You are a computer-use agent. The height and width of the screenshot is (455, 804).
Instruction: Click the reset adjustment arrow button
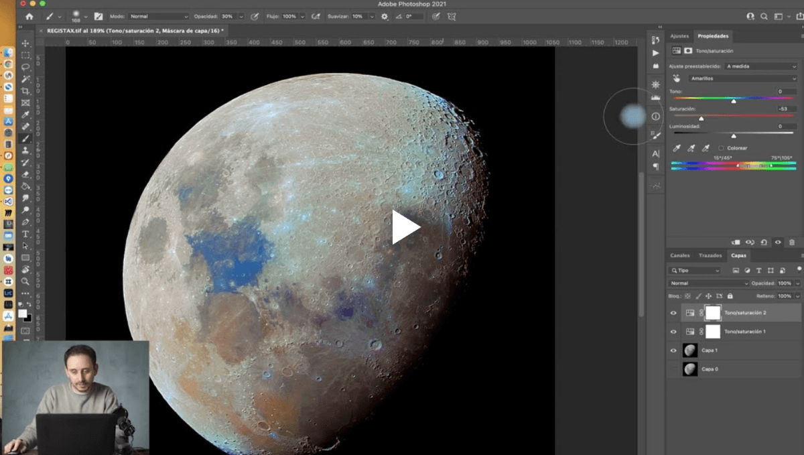[762, 243]
